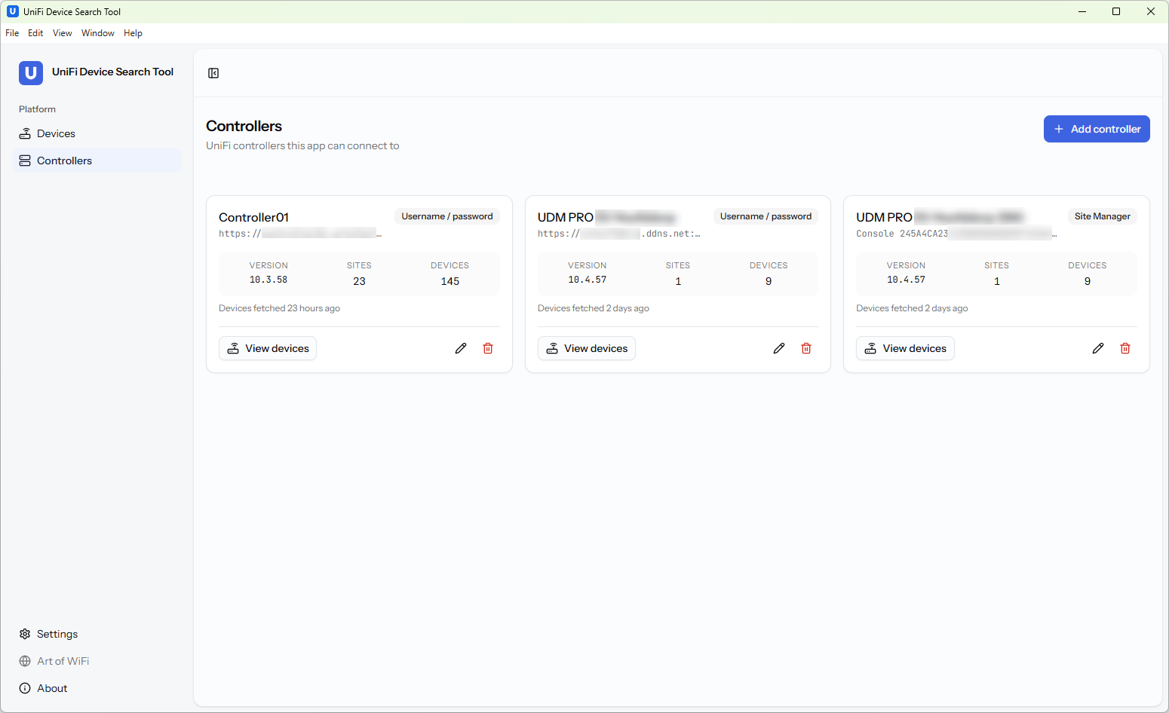The height and width of the screenshot is (713, 1169).
Task: View devices for the Username/password UDM PRO
Action: (x=587, y=348)
